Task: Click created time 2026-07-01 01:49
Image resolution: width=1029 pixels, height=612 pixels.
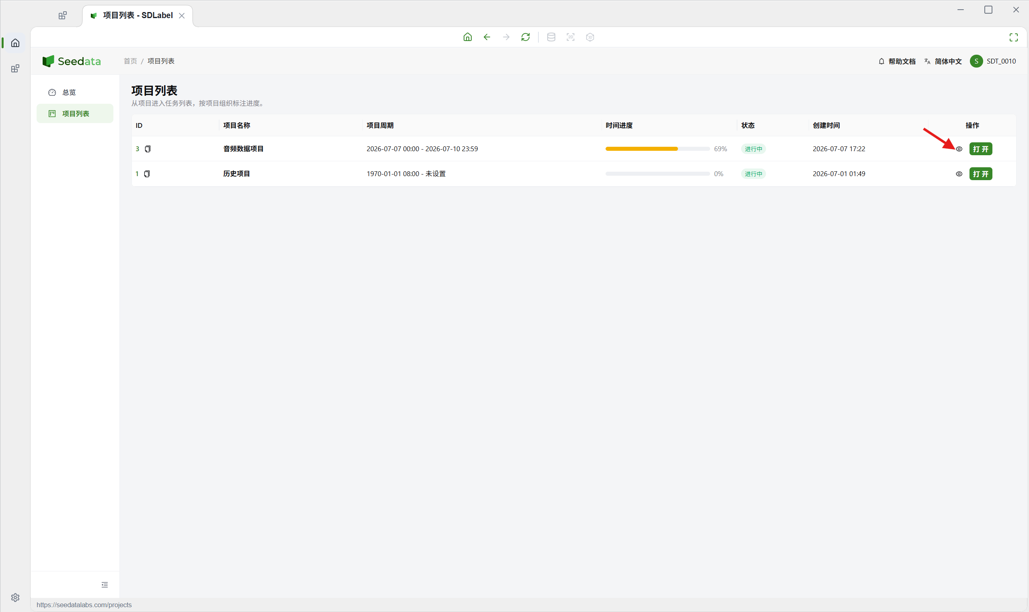Action: click(839, 174)
